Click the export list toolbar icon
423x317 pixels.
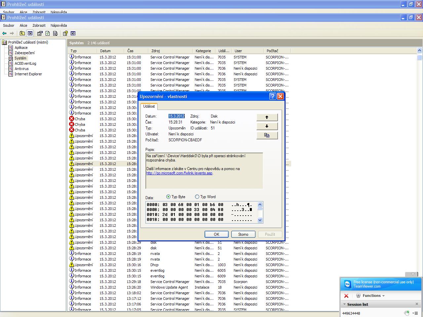click(x=56, y=33)
